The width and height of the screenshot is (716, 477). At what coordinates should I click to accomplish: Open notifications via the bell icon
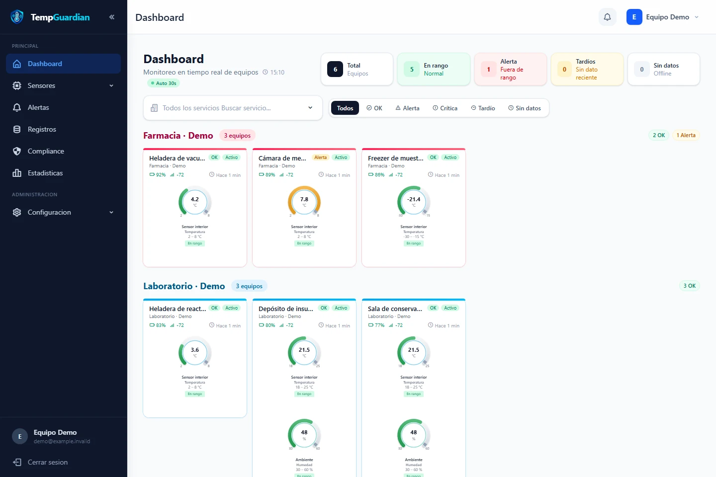pos(607,17)
